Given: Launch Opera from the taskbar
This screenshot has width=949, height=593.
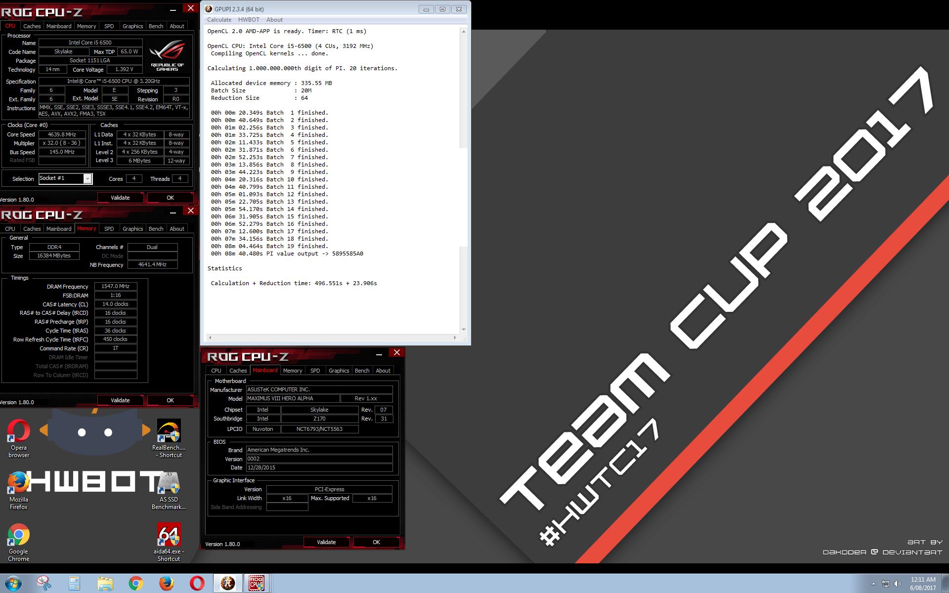Looking at the screenshot, I should [197, 584].
